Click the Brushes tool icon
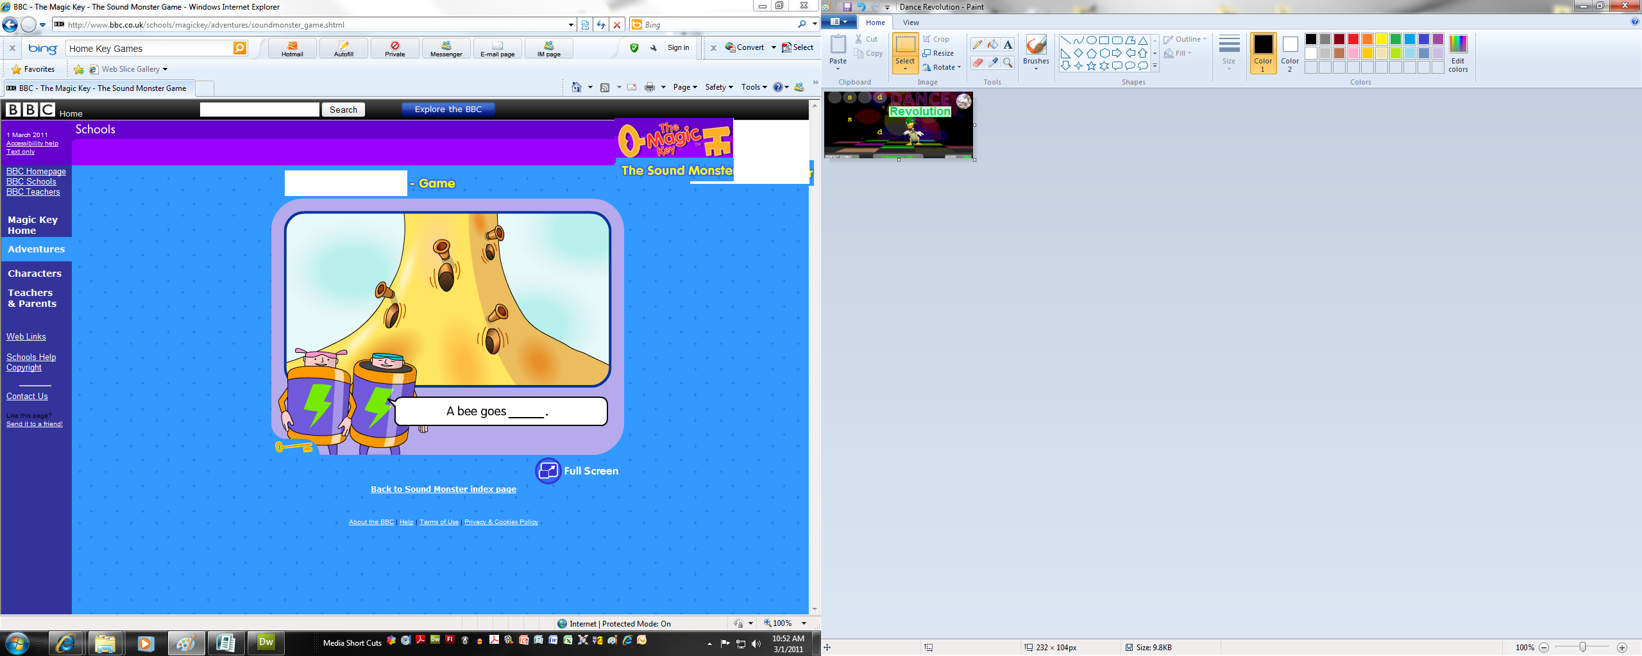This screenshot has width=1642, height=656. click(1036, 45)
